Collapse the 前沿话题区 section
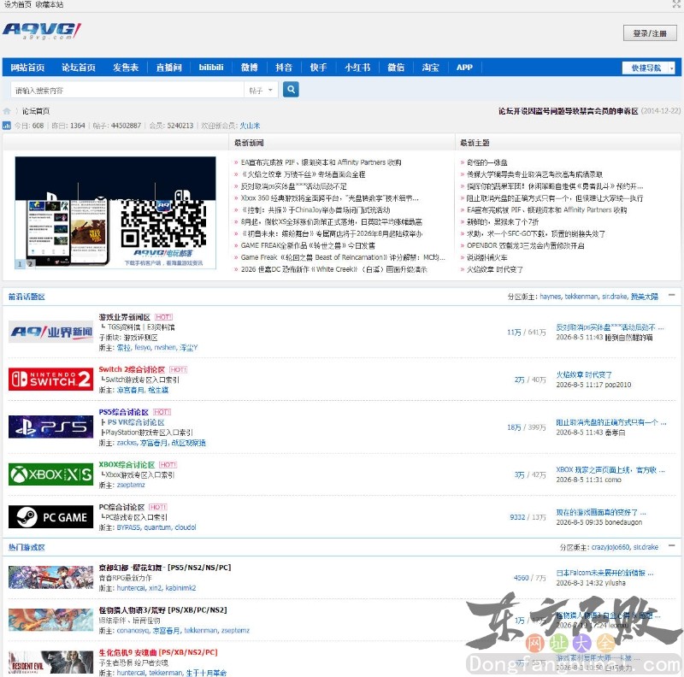 672,295
